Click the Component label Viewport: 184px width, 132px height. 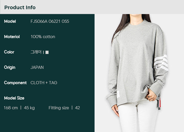tap(15, 83)
